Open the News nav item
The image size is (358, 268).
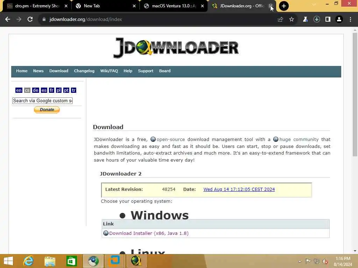click(38, 71)
